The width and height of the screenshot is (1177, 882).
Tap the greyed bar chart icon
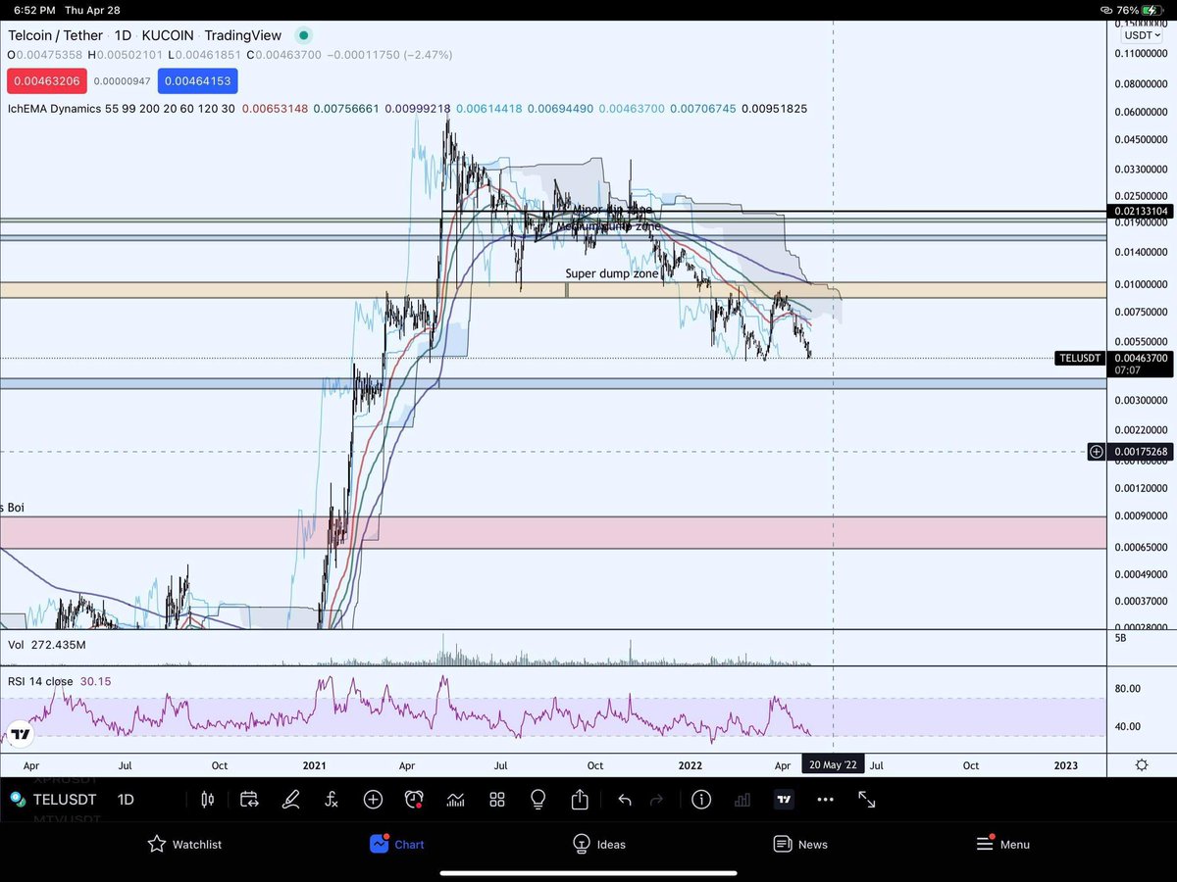coord(742,800)
